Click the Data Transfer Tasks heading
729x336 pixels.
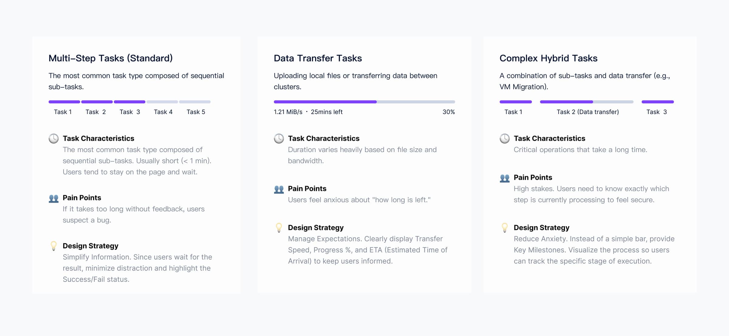318,58
